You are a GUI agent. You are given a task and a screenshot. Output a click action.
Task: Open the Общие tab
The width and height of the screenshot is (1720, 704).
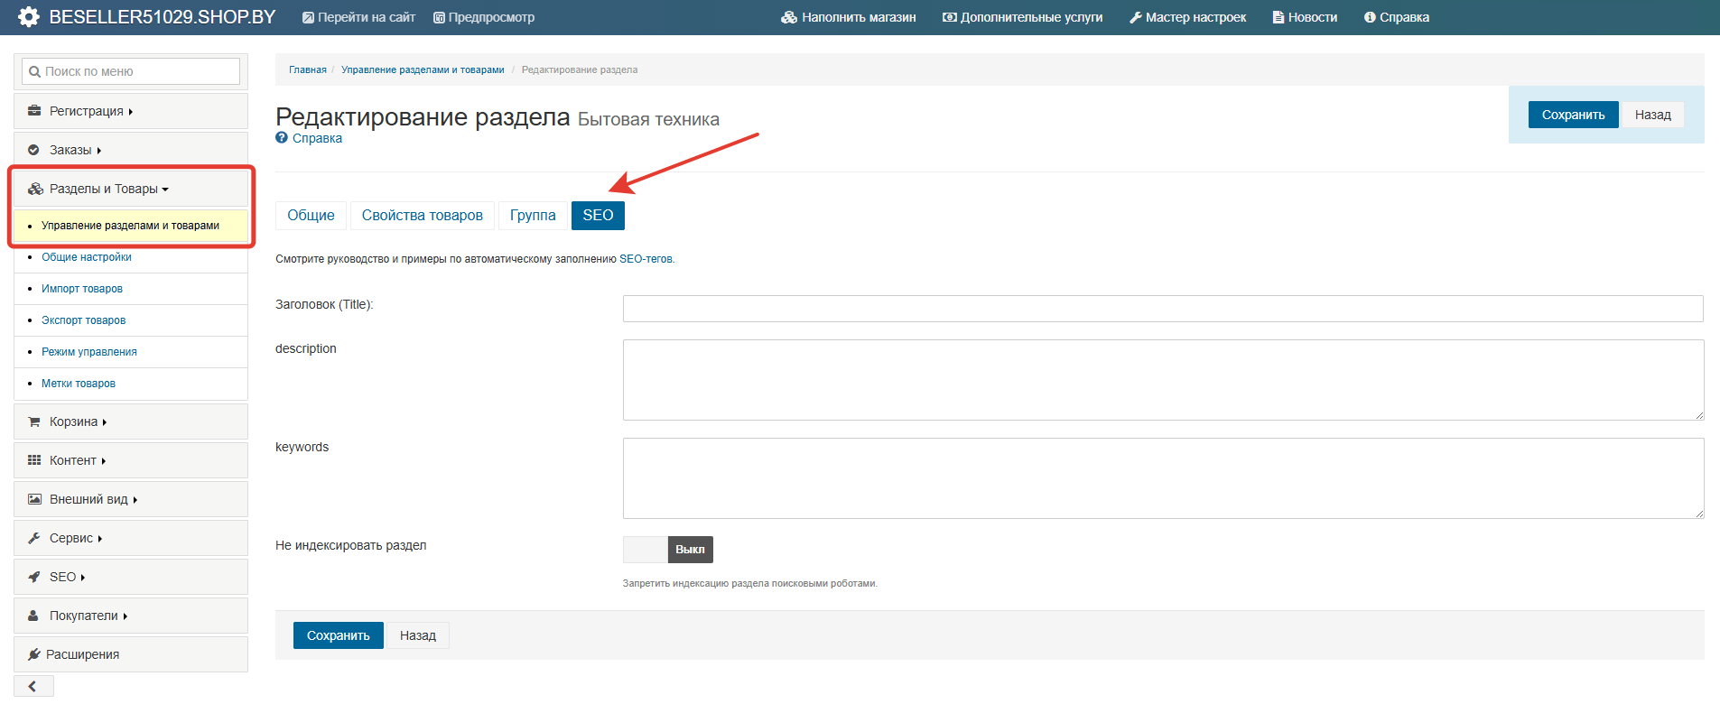click(x=311, y=216)
